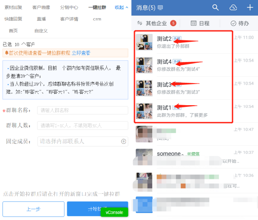258x220 pixels.
Task: Click the message '你退出了外部群'
Action: 173,46
